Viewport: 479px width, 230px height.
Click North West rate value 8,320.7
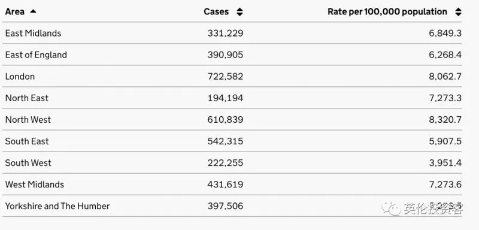coord(445,120)
